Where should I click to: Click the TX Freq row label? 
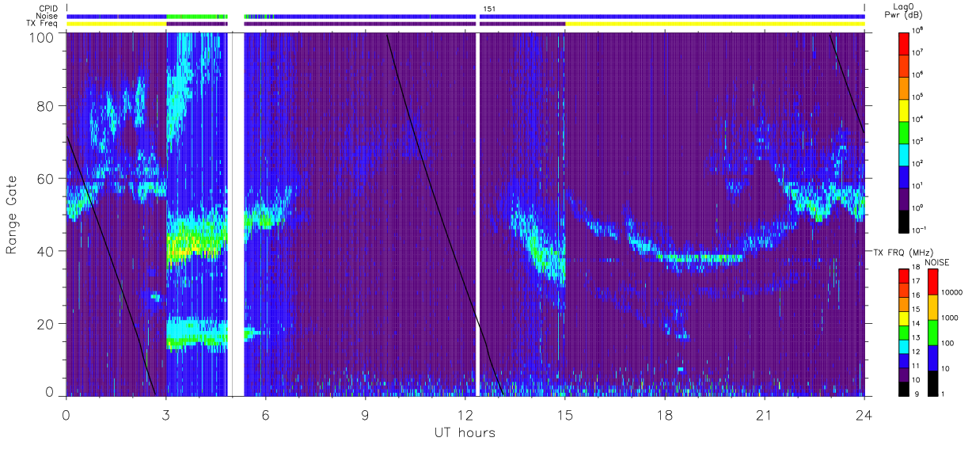tap(42, 24)
